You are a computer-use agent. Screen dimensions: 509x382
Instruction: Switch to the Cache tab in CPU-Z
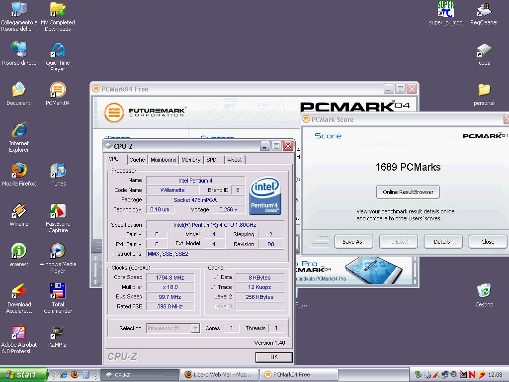(137, 160)
